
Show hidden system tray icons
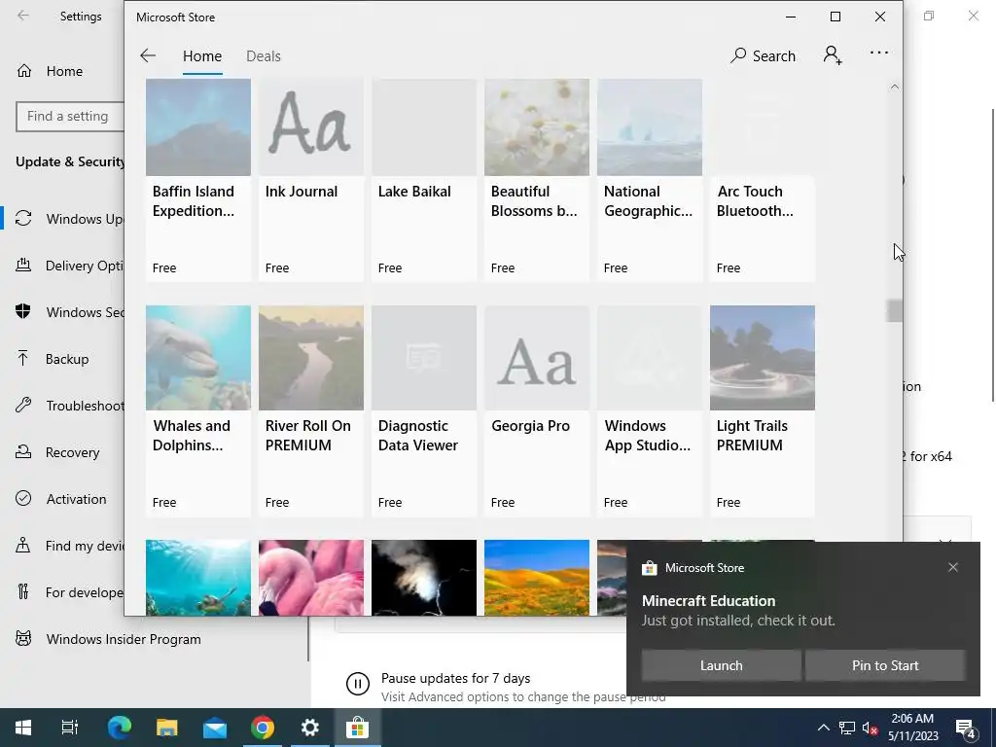pyautogui.click(x=823, y=728)
